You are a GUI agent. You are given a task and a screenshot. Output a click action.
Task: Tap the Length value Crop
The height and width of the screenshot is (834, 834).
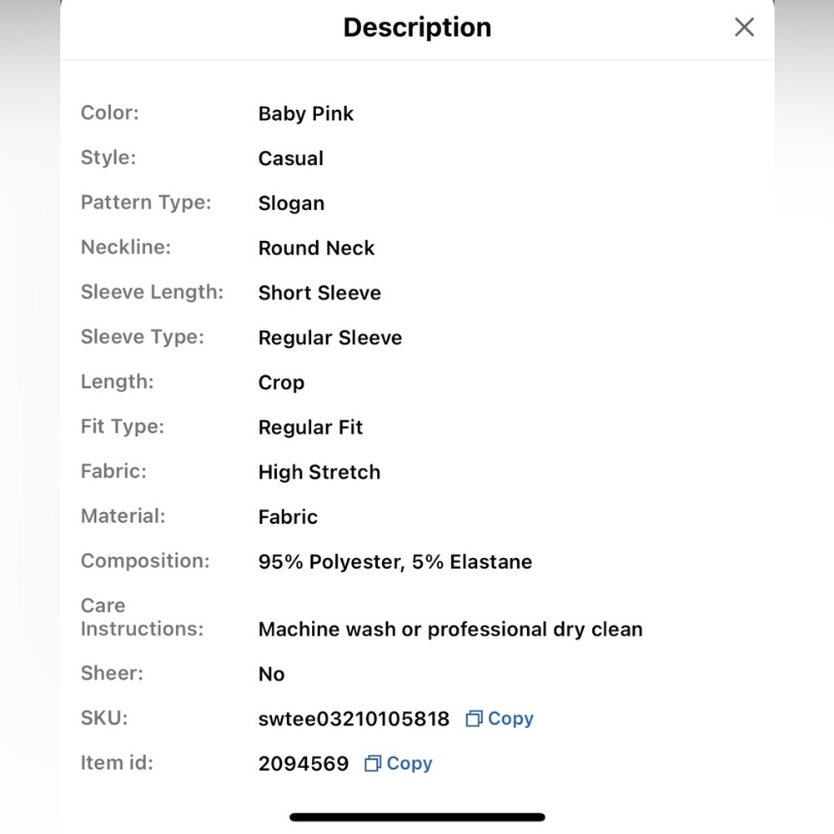[x=281, y=383]
